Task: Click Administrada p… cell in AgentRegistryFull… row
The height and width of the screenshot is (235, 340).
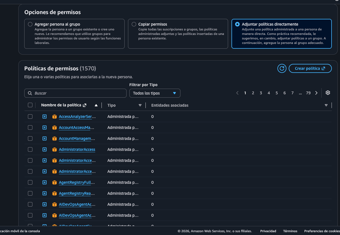Action: point(123,182)
